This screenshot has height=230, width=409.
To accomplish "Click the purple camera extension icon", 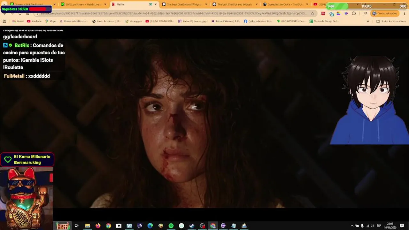I will (346, 13).
